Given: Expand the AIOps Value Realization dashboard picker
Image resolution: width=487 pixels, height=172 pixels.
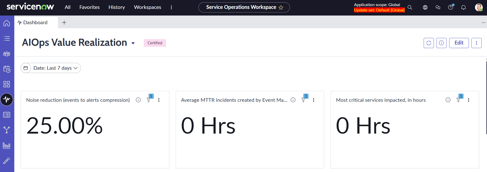Looking at the screenshot, I should (133, 43).
